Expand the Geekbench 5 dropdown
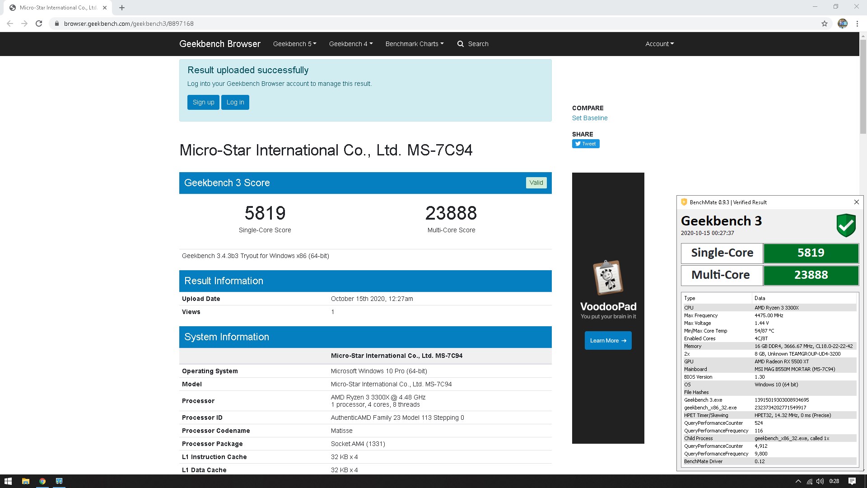867x488 pixels. pyautogui.click(x=294, y=44)
